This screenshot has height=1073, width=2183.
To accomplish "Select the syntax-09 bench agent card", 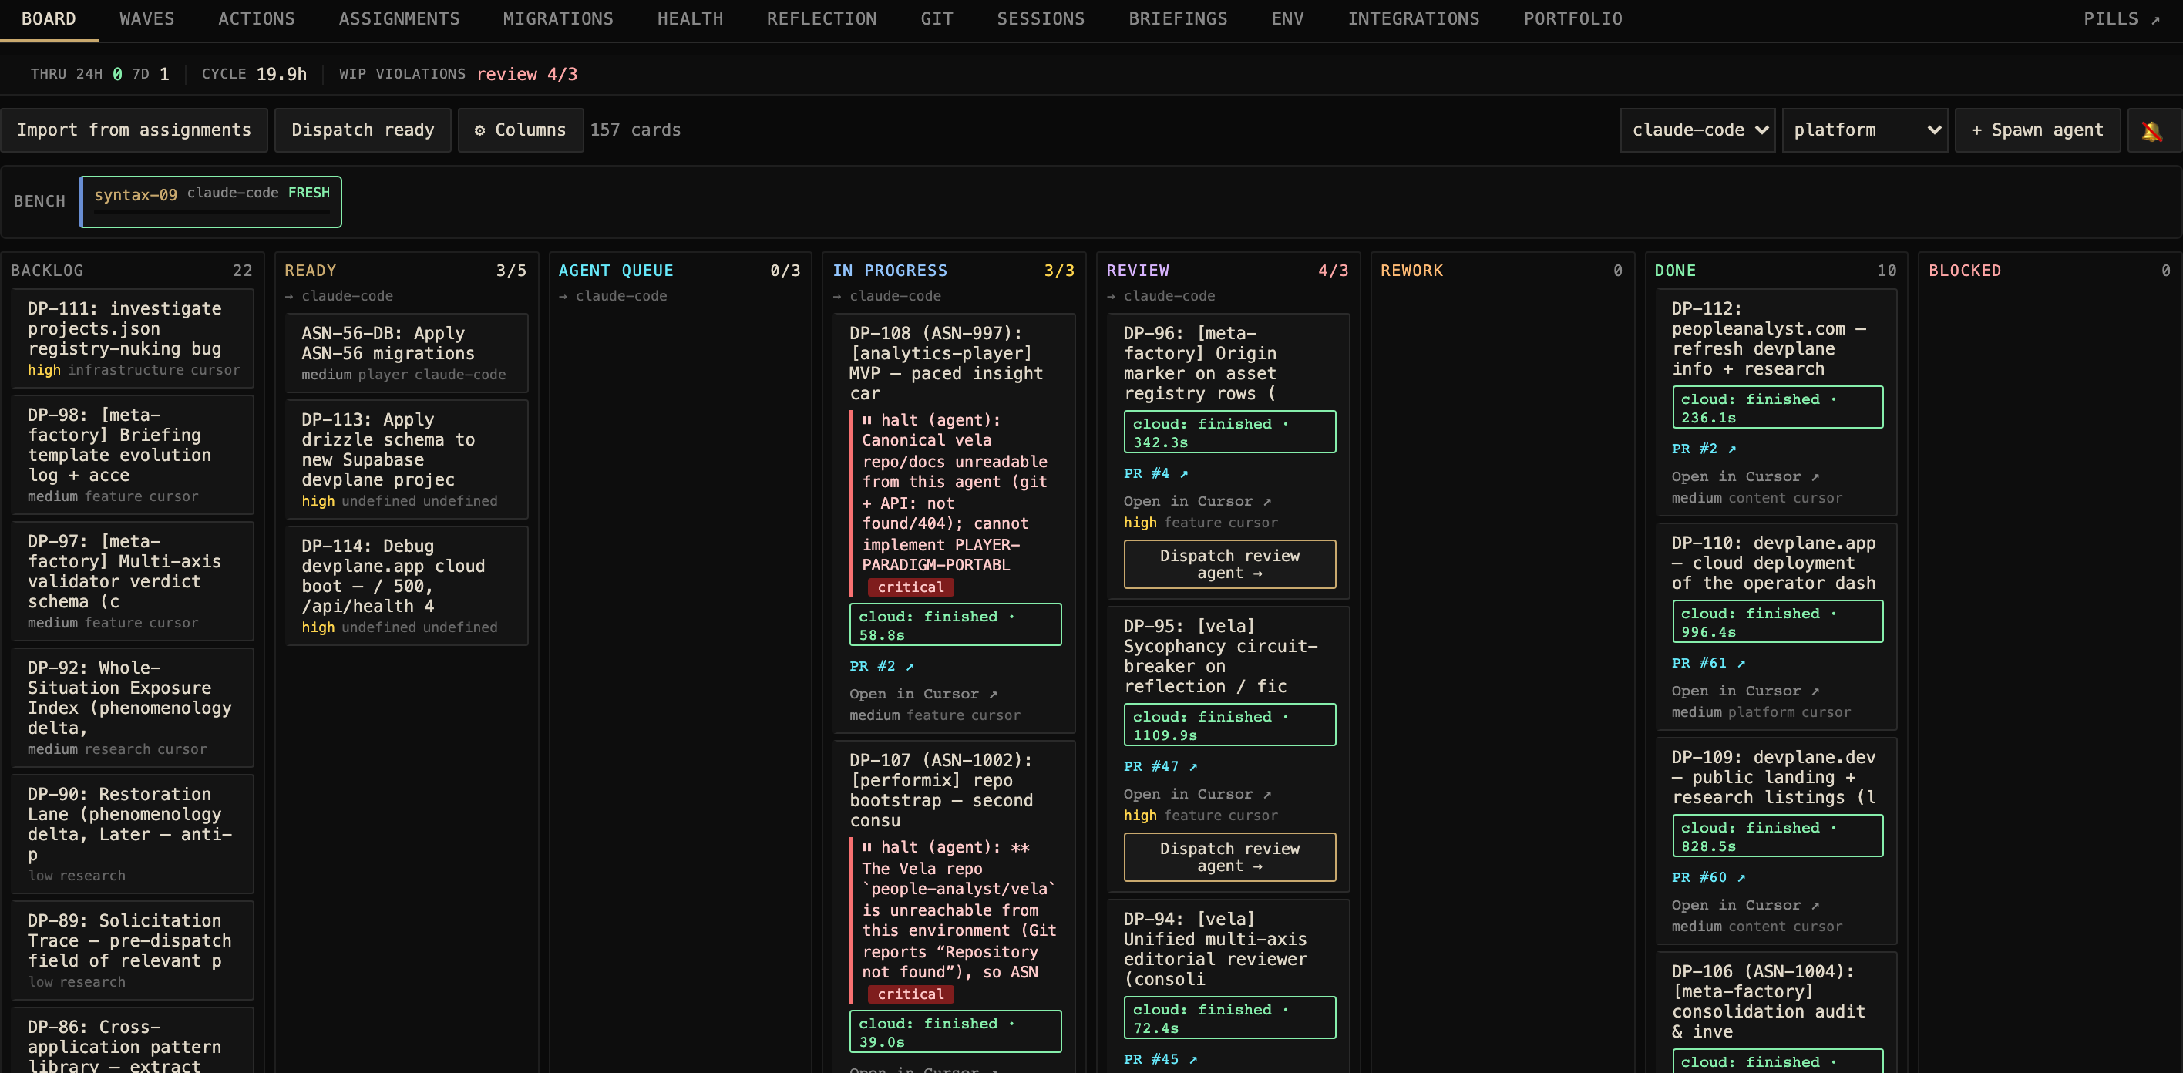I will [210, 202].
